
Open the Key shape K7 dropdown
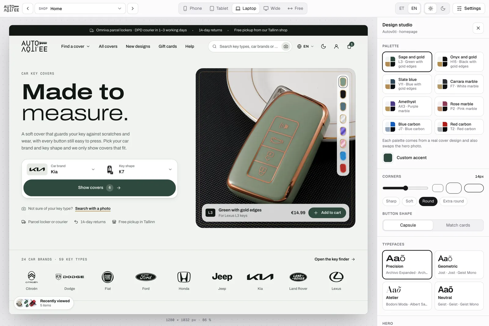click(139, 169)
